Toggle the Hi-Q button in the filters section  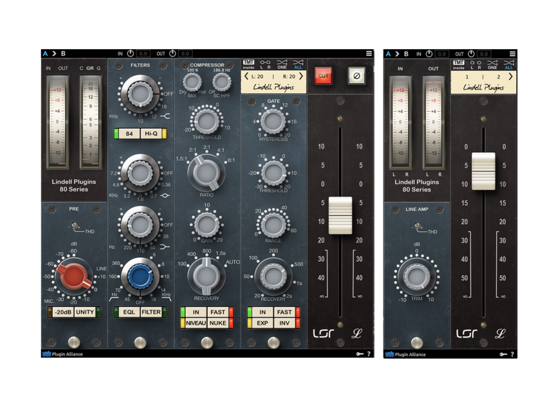pyautogui.click(x=151, y=134)
